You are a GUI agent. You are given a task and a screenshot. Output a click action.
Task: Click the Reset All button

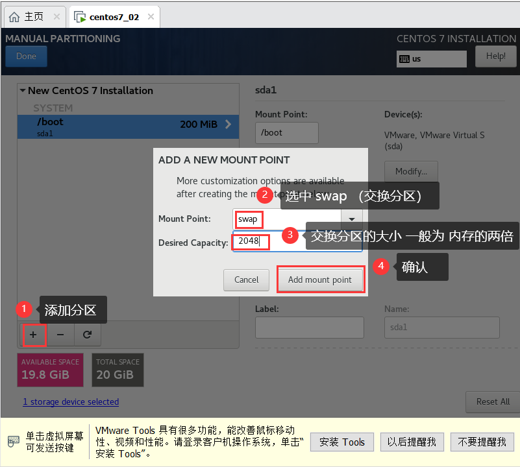coord(493,401)
